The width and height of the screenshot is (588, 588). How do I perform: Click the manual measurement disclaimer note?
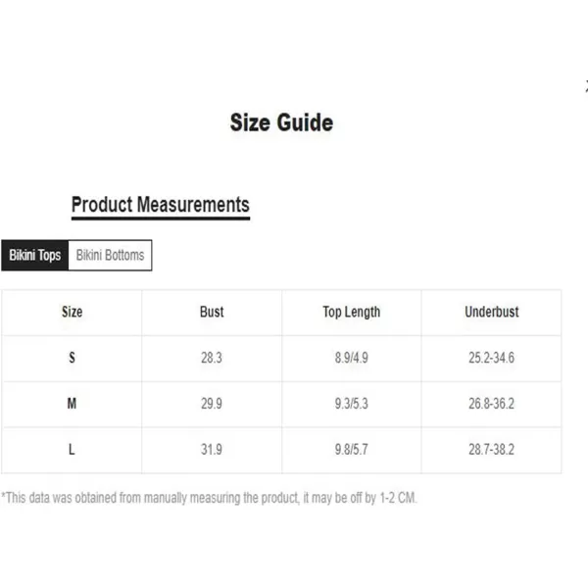click(x=209, y=498)
